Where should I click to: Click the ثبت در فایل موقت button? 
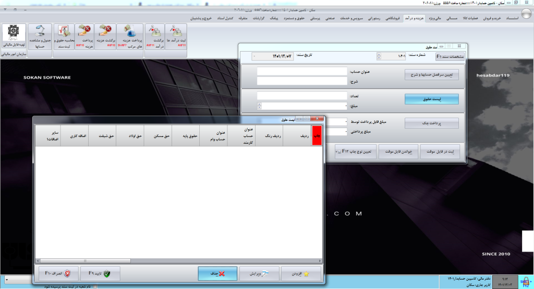click(440, 152)
